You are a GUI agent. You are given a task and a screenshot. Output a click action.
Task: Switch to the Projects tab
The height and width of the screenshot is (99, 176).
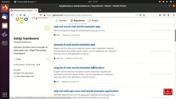point(94,21)
